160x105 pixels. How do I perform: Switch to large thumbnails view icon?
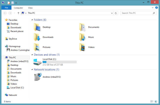coord(156,101)
